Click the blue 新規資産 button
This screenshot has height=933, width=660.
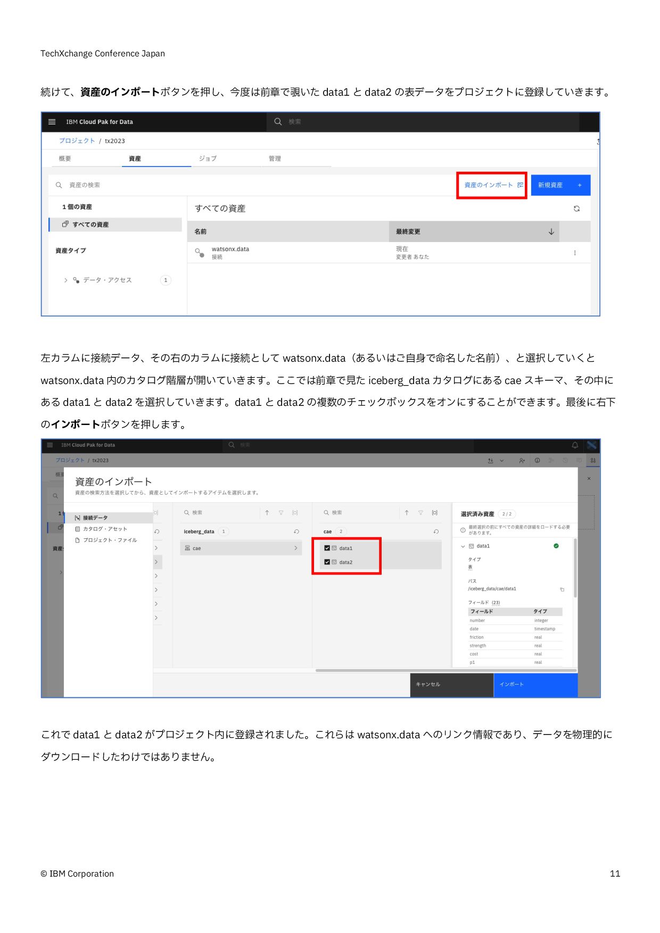click(560, 185)
